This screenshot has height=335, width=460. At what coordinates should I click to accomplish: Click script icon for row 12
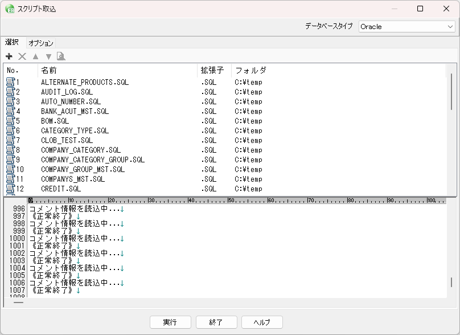coord(11,189)
